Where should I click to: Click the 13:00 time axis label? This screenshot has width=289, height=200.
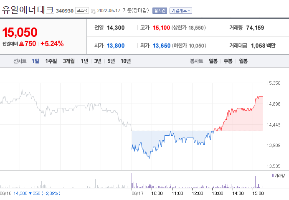click(x=218, y=193)
